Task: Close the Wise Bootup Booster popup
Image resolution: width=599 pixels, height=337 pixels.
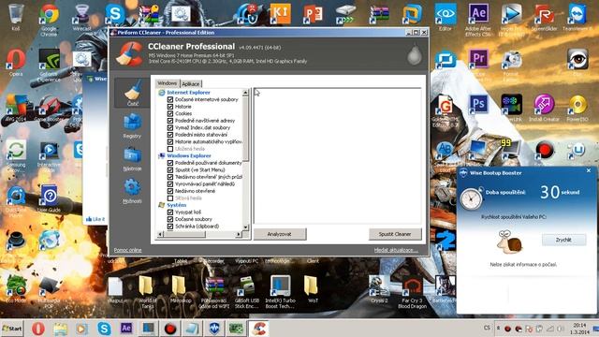Action: (x=589, y=170)
